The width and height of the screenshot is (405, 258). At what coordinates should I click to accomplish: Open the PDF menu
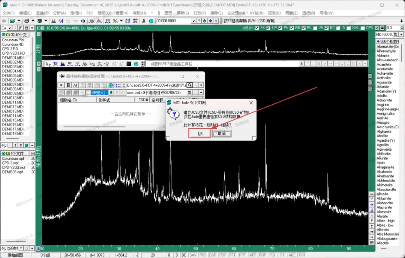pos(90,13)
